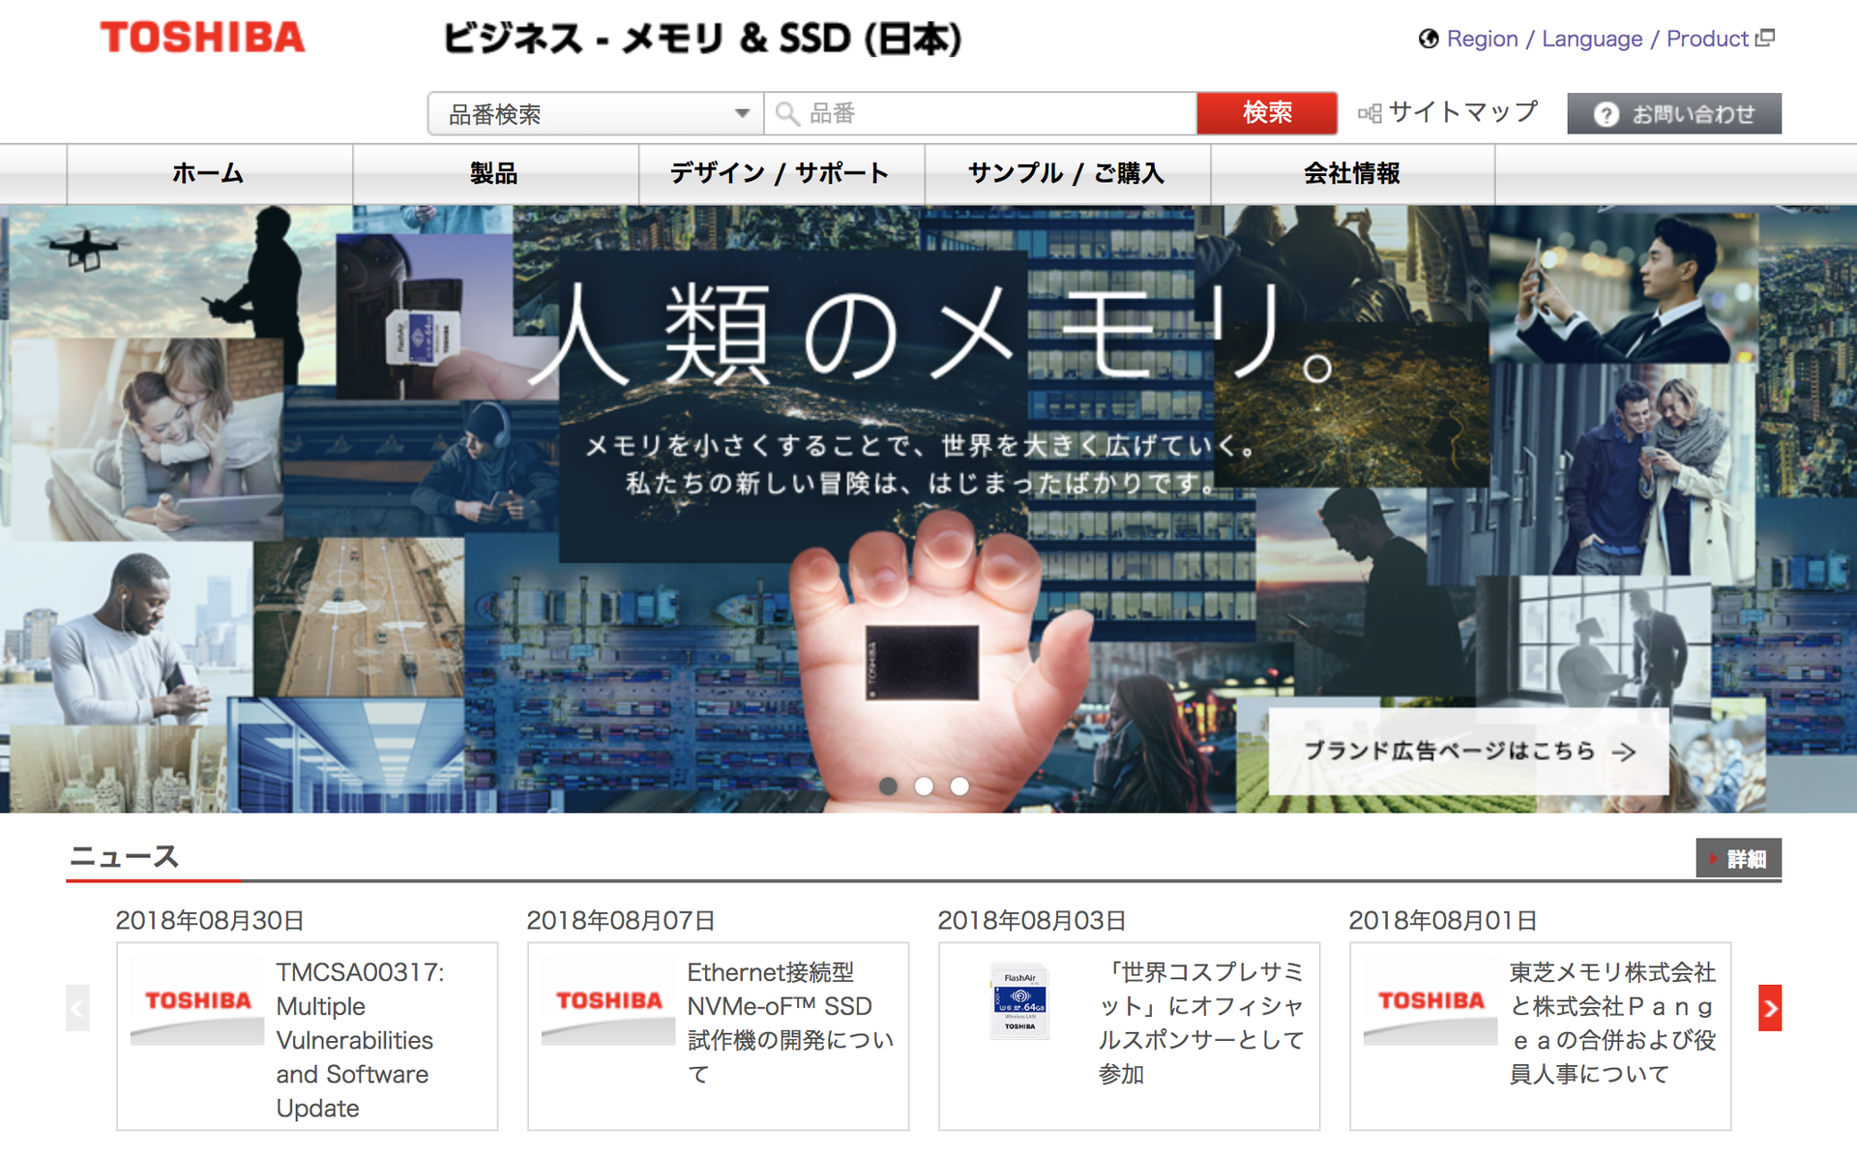Open the デザイン / サポート menu

781,174
